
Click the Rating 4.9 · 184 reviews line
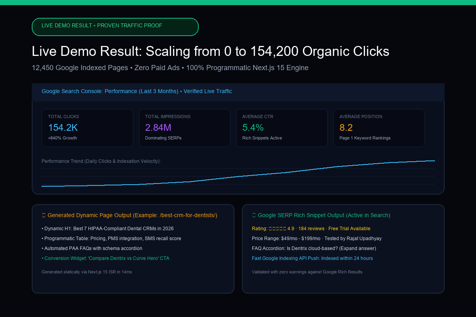click(x=311, y=229)
